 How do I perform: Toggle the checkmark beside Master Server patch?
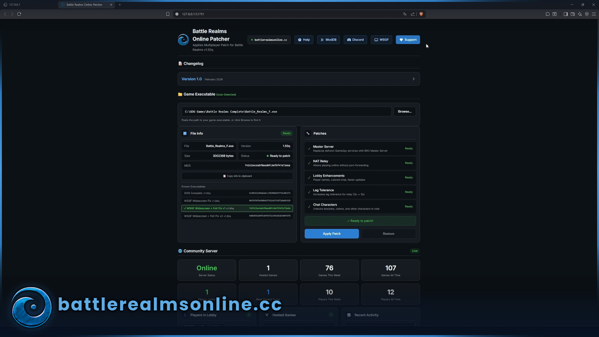click(309, 149)
